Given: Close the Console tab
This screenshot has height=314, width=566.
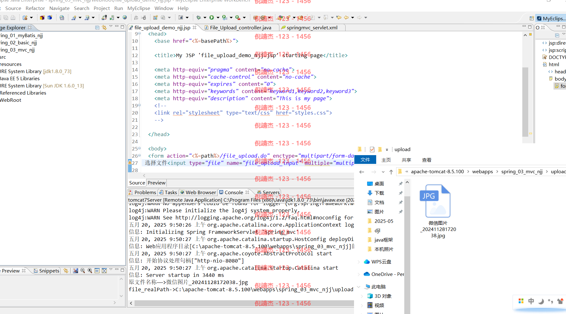Looking at the screenshot, I should [247, 192].
